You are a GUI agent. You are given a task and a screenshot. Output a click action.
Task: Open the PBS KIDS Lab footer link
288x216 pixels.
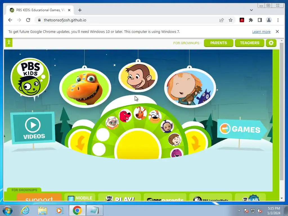tap(250, 197)
